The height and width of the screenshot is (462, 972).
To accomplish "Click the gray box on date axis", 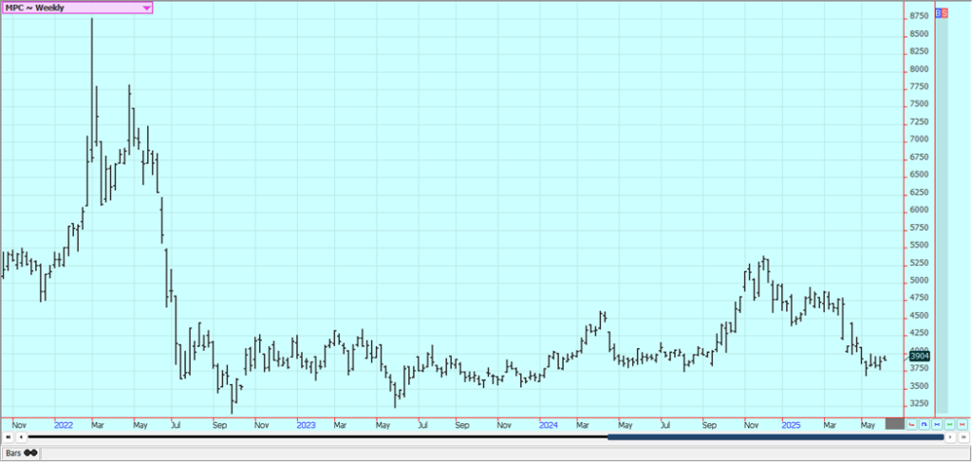I will click(x=894, y=424).
